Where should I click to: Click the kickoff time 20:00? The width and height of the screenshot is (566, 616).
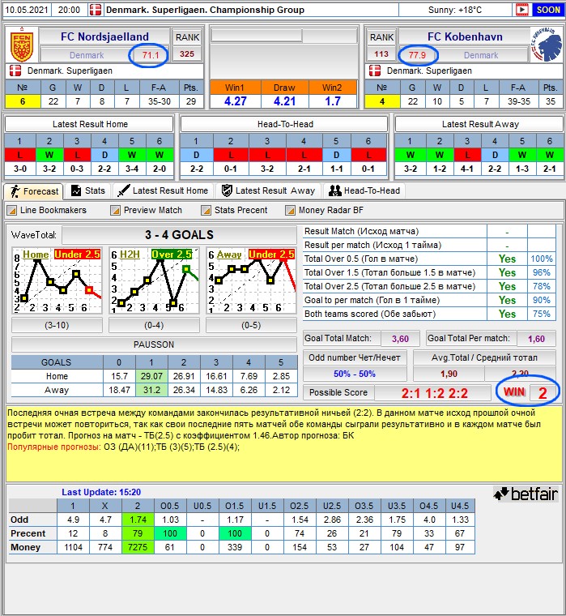click(69, 10)
